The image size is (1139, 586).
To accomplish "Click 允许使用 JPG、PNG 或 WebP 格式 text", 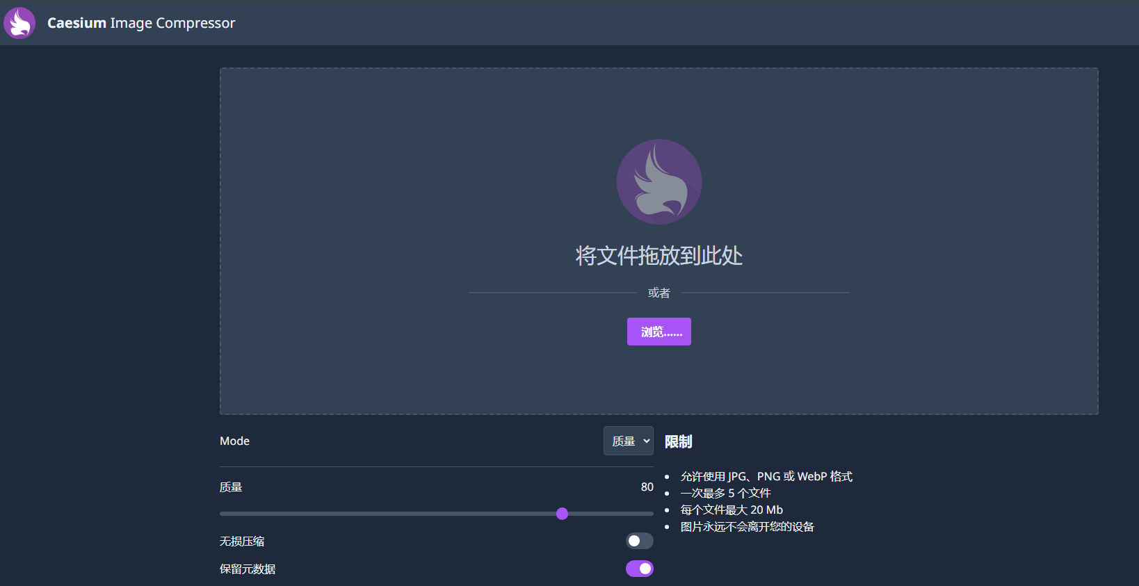I will [766, 476].
